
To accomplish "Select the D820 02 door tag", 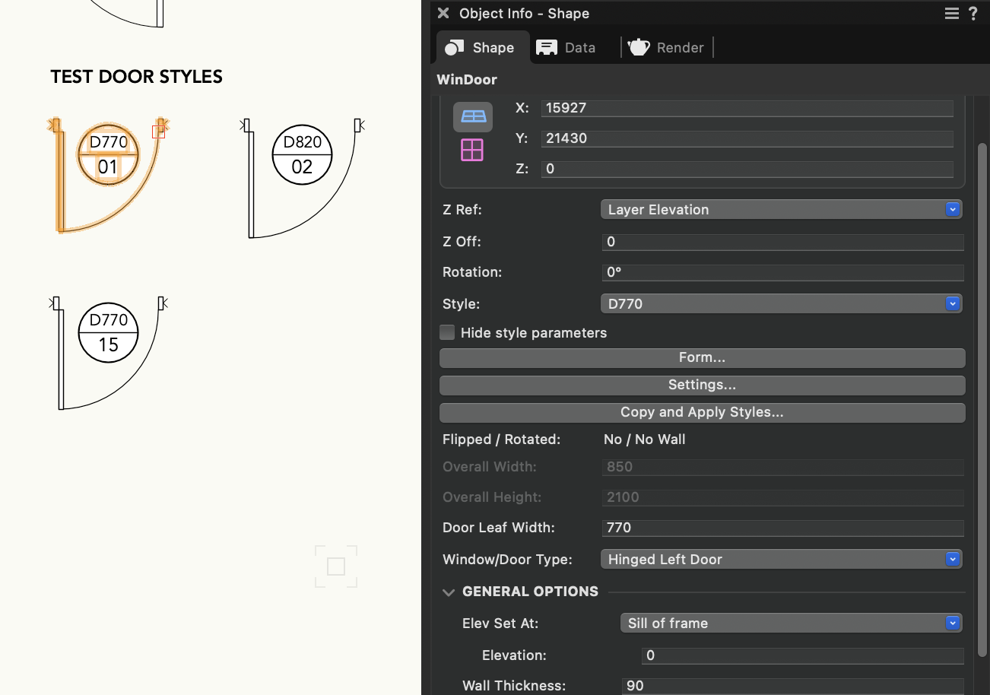I will [302, 154].
